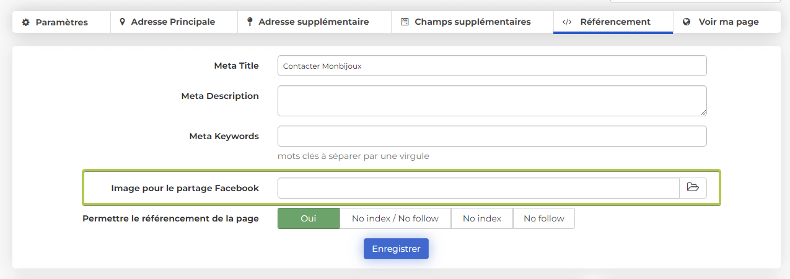Open the Adresse Principale tab

173,22
